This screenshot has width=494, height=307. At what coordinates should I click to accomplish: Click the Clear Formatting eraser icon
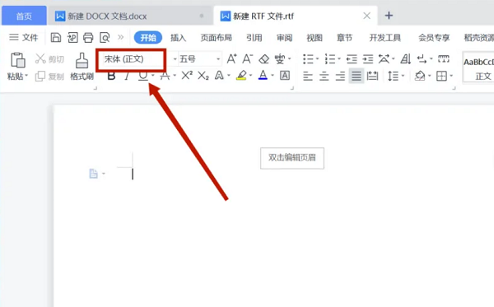(264, 58)
